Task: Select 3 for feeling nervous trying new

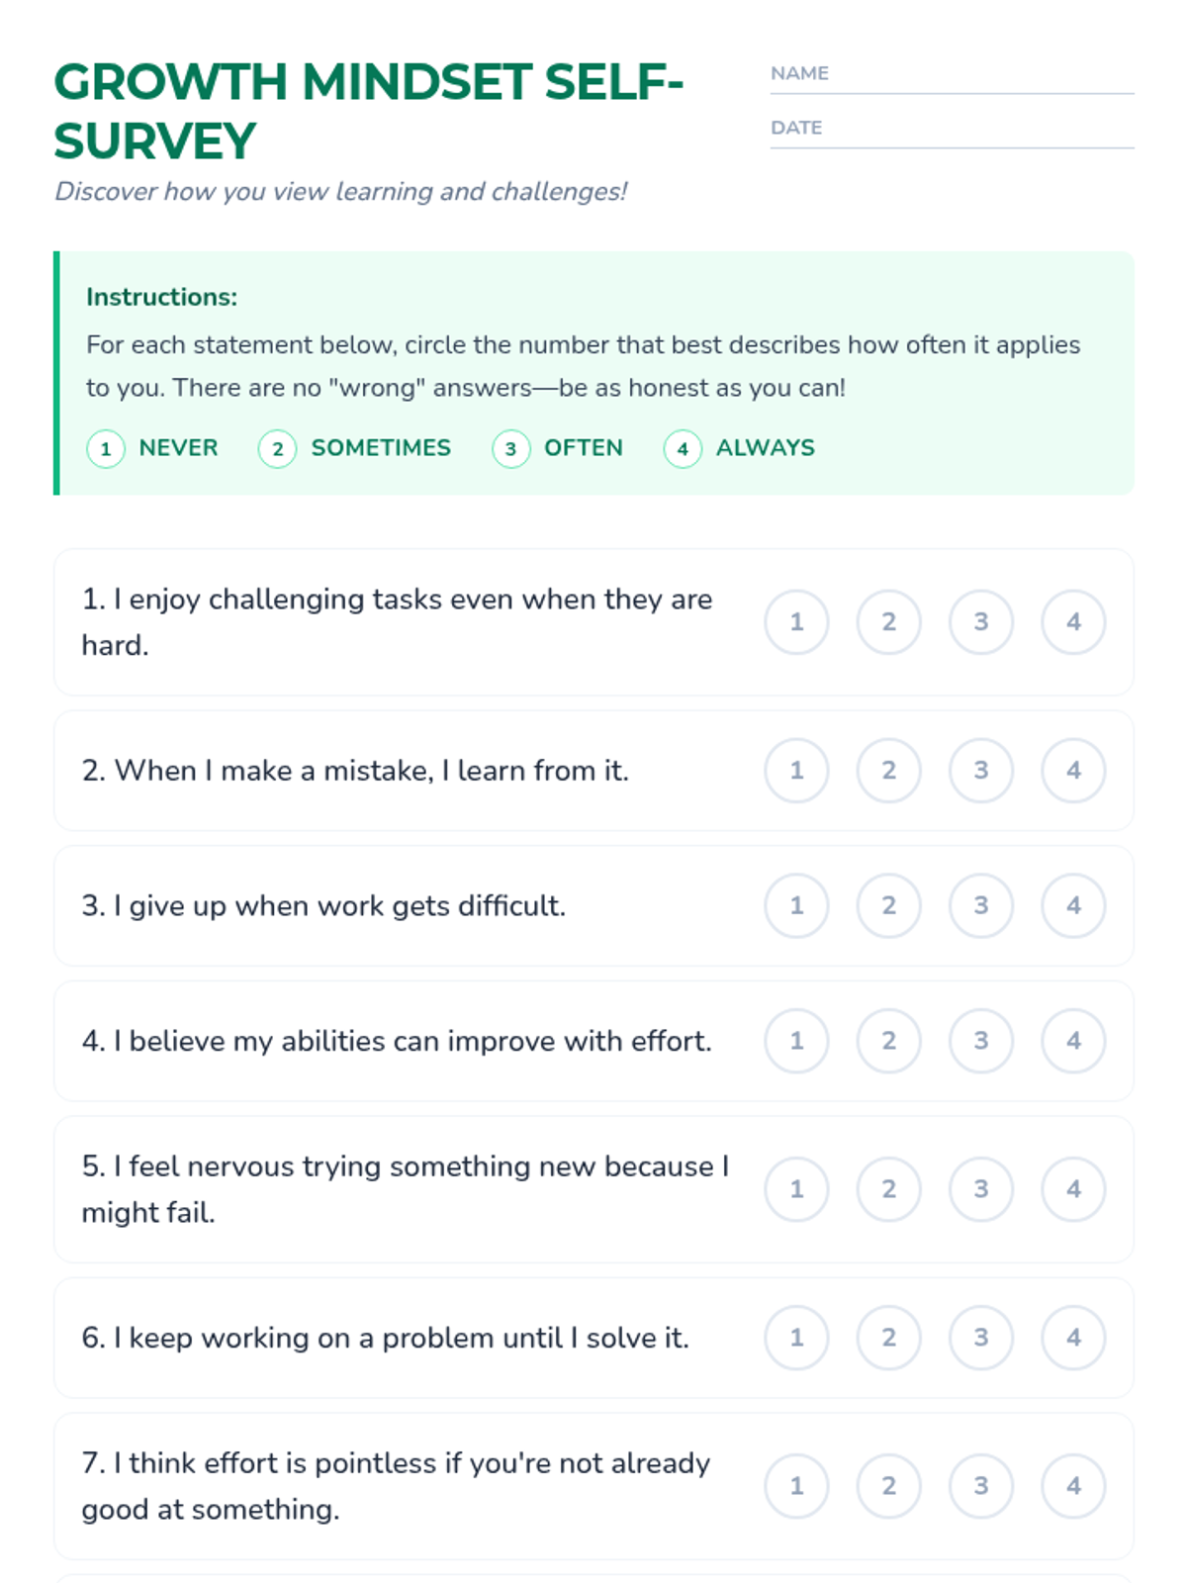Action: coord(981,1189)
